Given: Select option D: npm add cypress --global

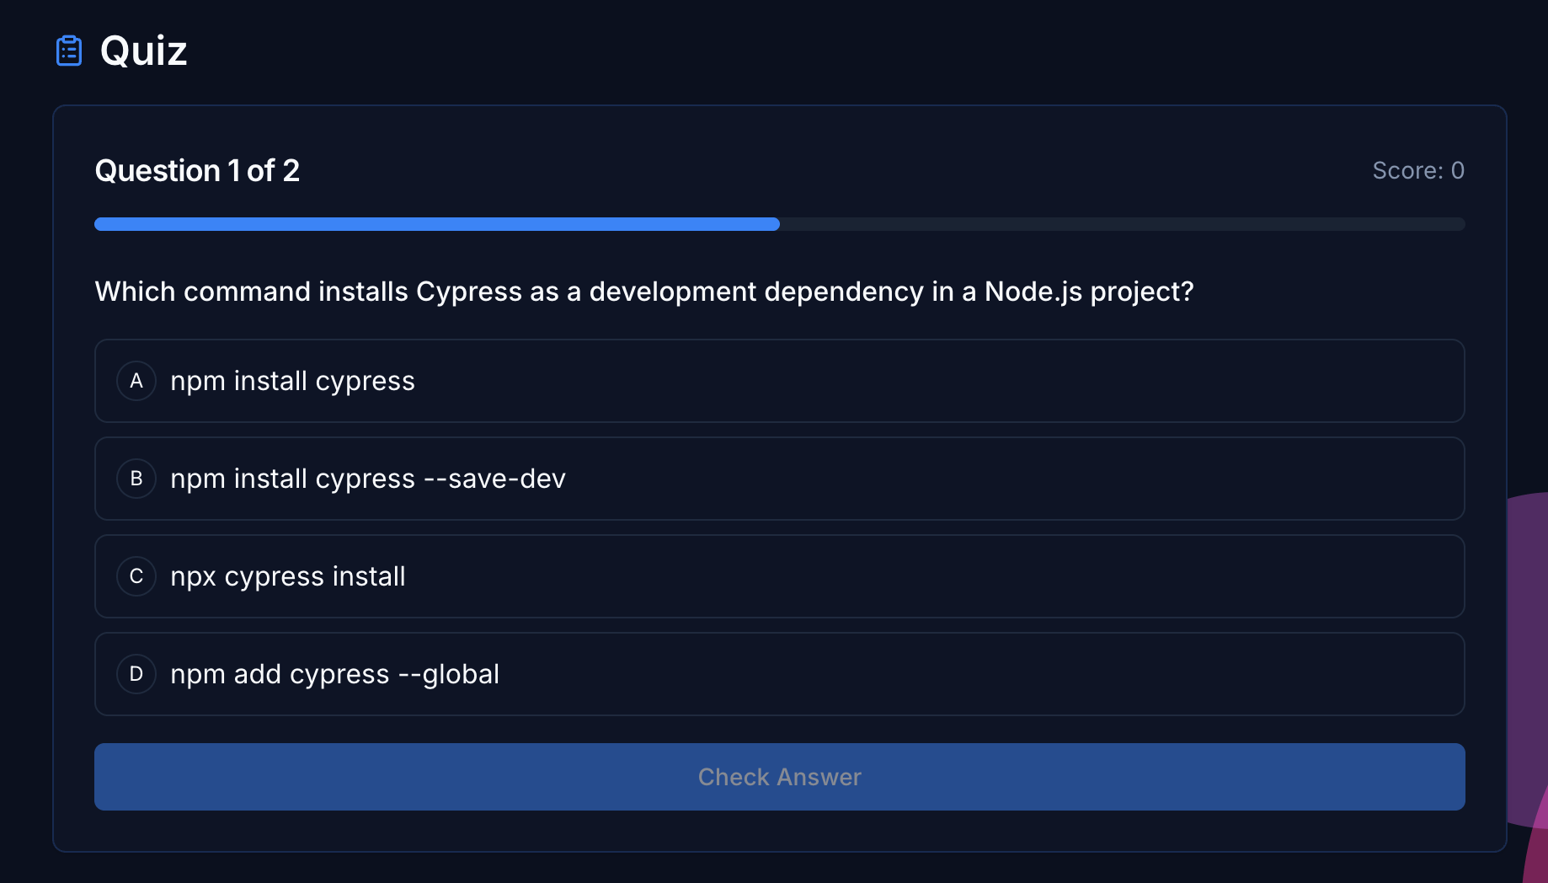Looking at the screenshot, I should tap(780, 674).
